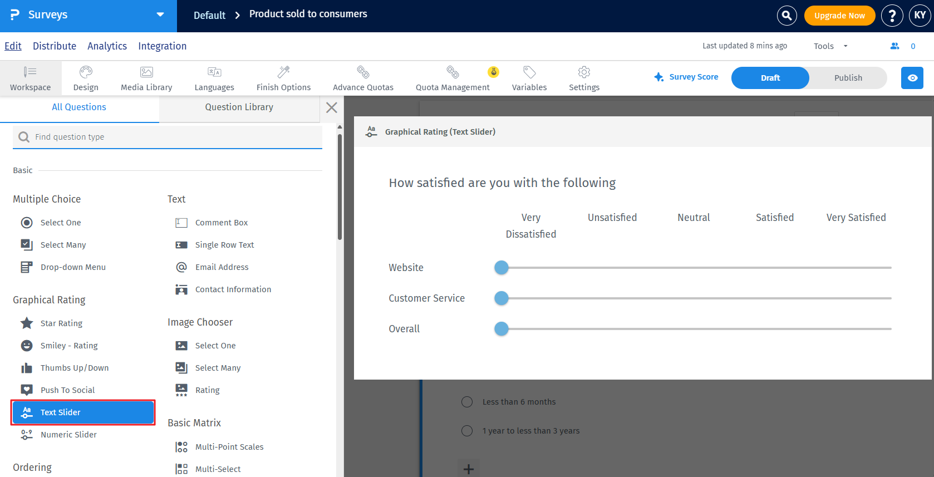Viewport: 934px width, 477px height.
Task: Select the Text Slider question type
Action: [83, 412]
